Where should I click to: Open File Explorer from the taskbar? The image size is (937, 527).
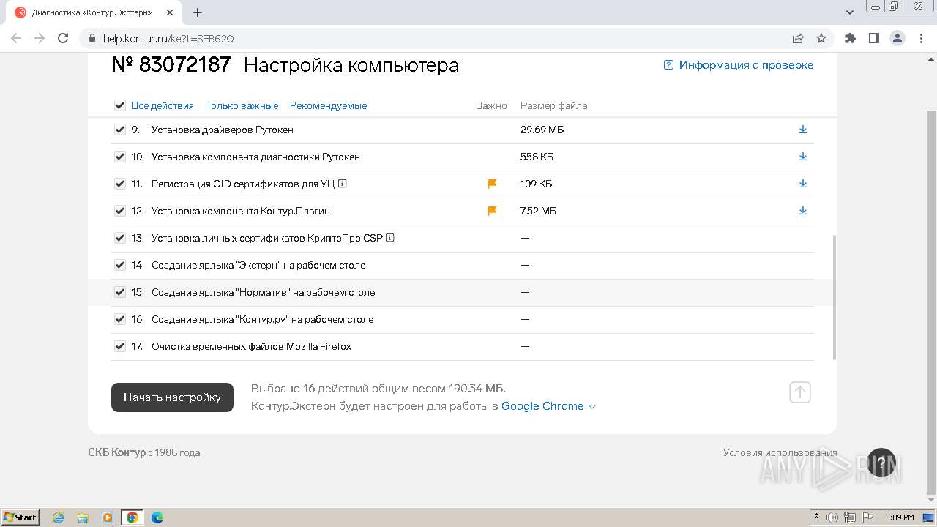[83, 517]
